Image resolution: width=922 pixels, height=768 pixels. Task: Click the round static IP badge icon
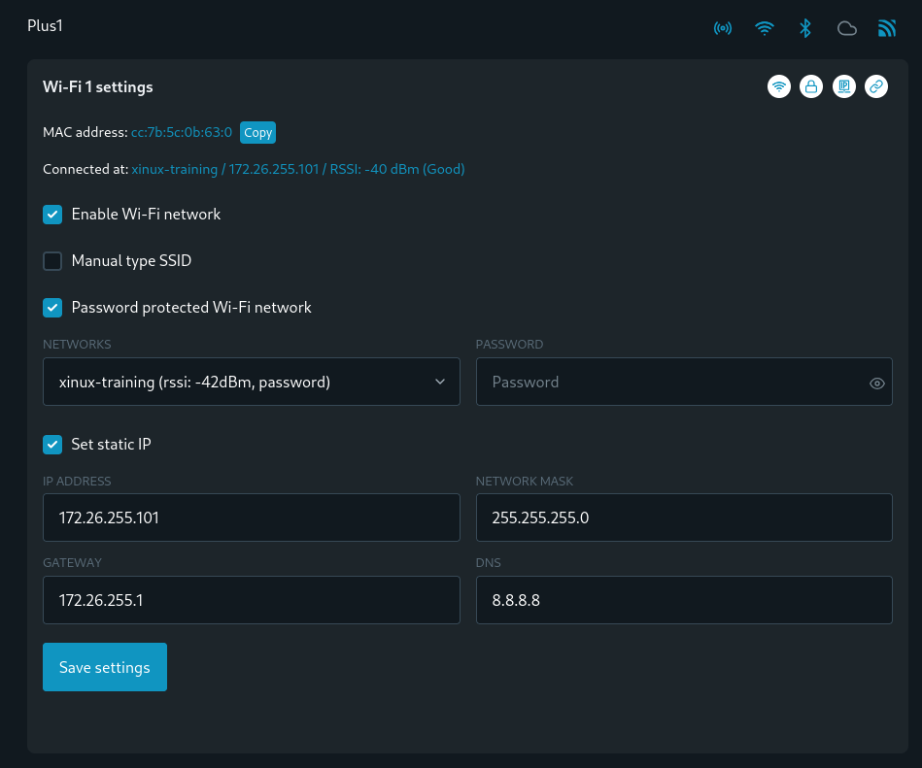click(844, 86)
